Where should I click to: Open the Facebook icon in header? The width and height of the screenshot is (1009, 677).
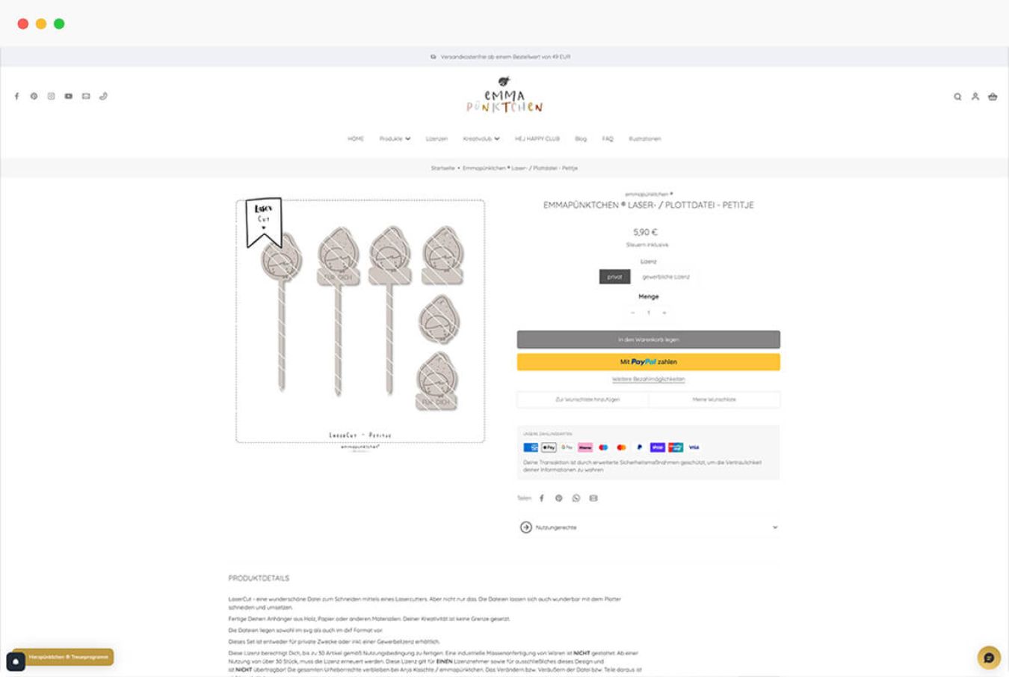16,97
